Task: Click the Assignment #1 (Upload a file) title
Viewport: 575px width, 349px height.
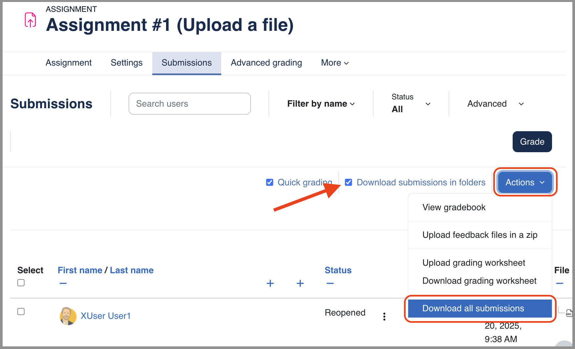Action: [x=170, y=25]
